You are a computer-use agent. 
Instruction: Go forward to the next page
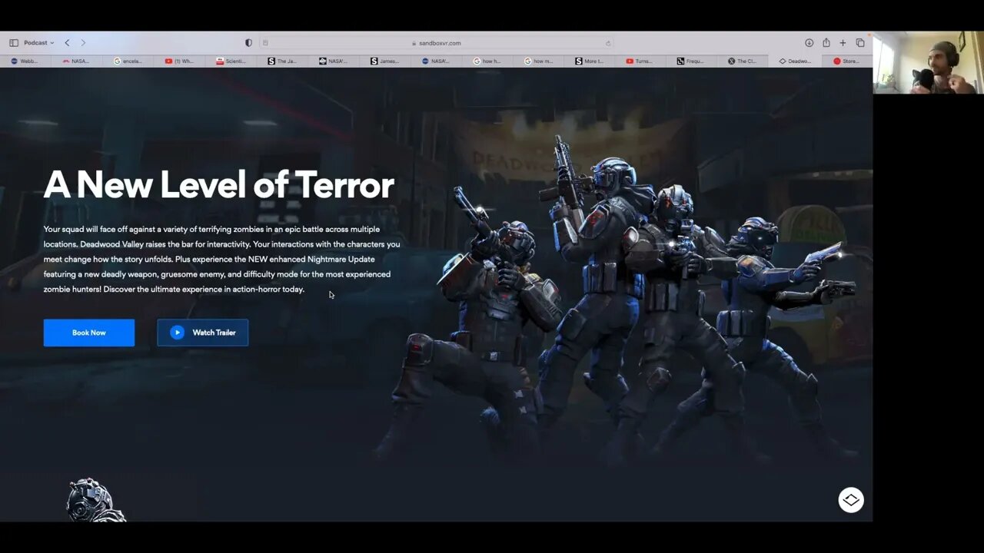[83, 43]
